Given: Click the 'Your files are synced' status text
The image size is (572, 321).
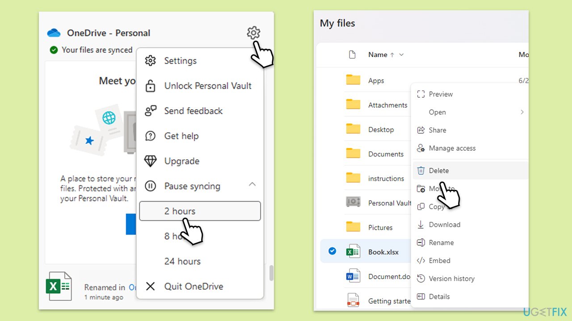Looking at the screenshot, I should [x=97, y=50].
